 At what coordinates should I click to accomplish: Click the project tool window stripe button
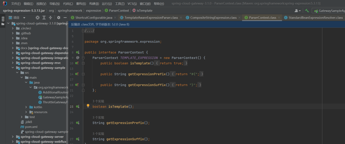(3, 21)
